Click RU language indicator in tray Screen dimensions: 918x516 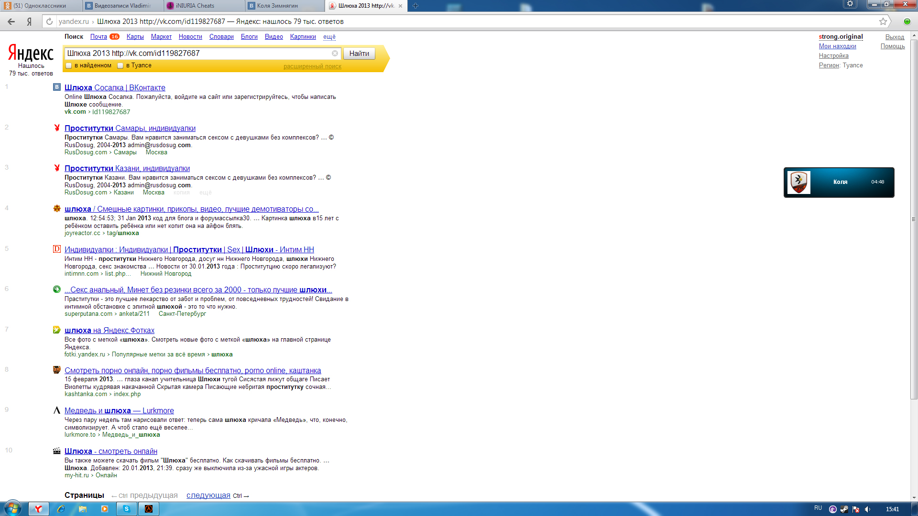tap(818, 508)
